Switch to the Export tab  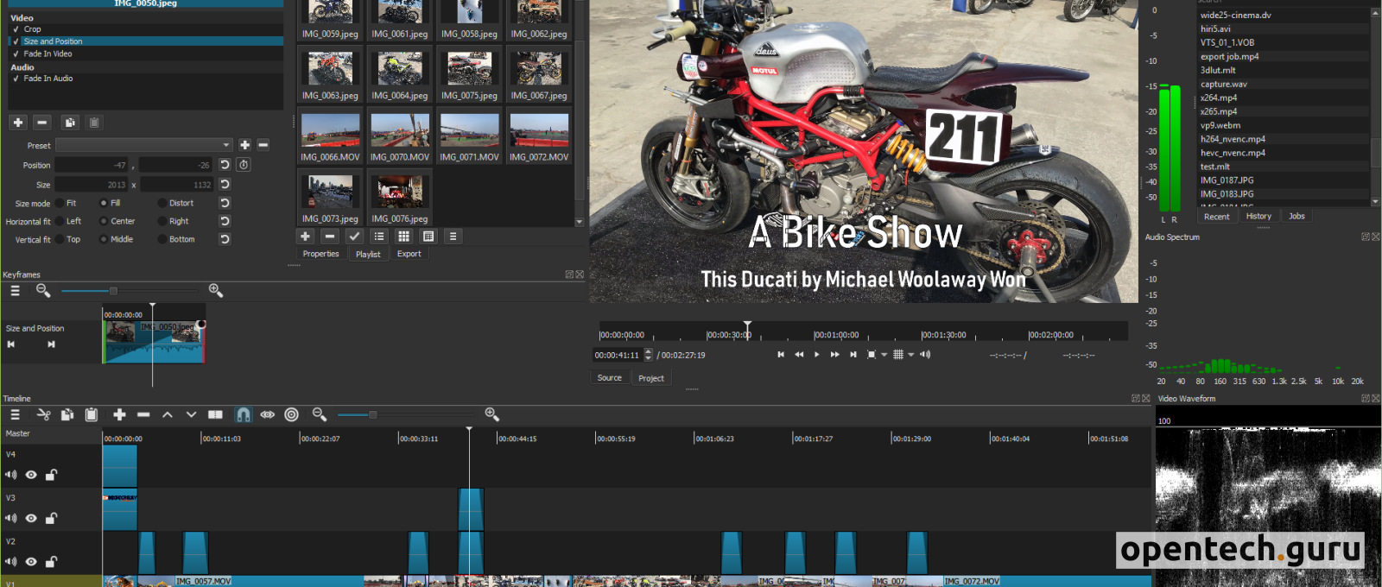coord(409,254)
